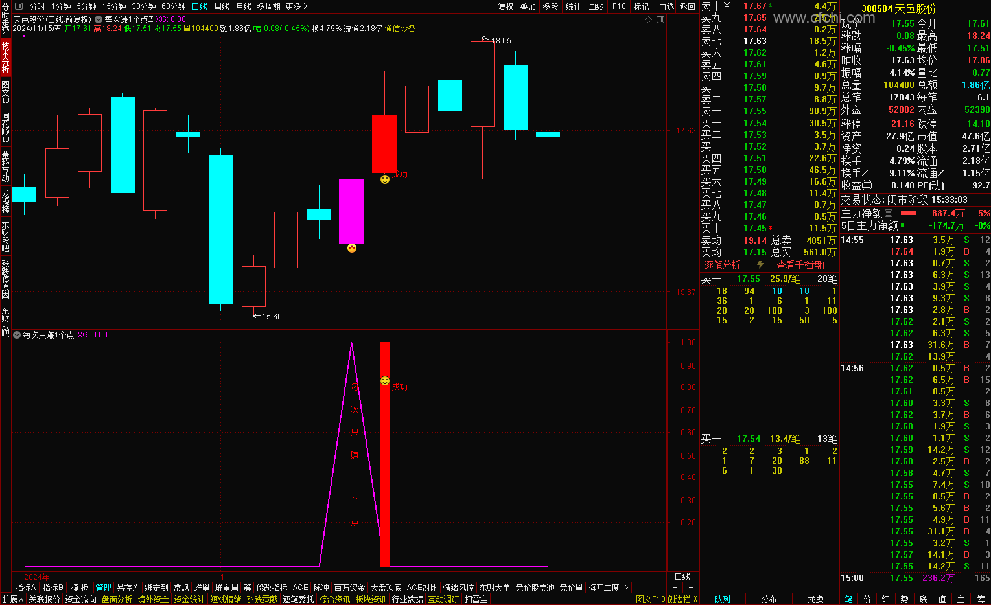Click the diamond icon above the main chart
991x605 pixels.
point(648,20)
